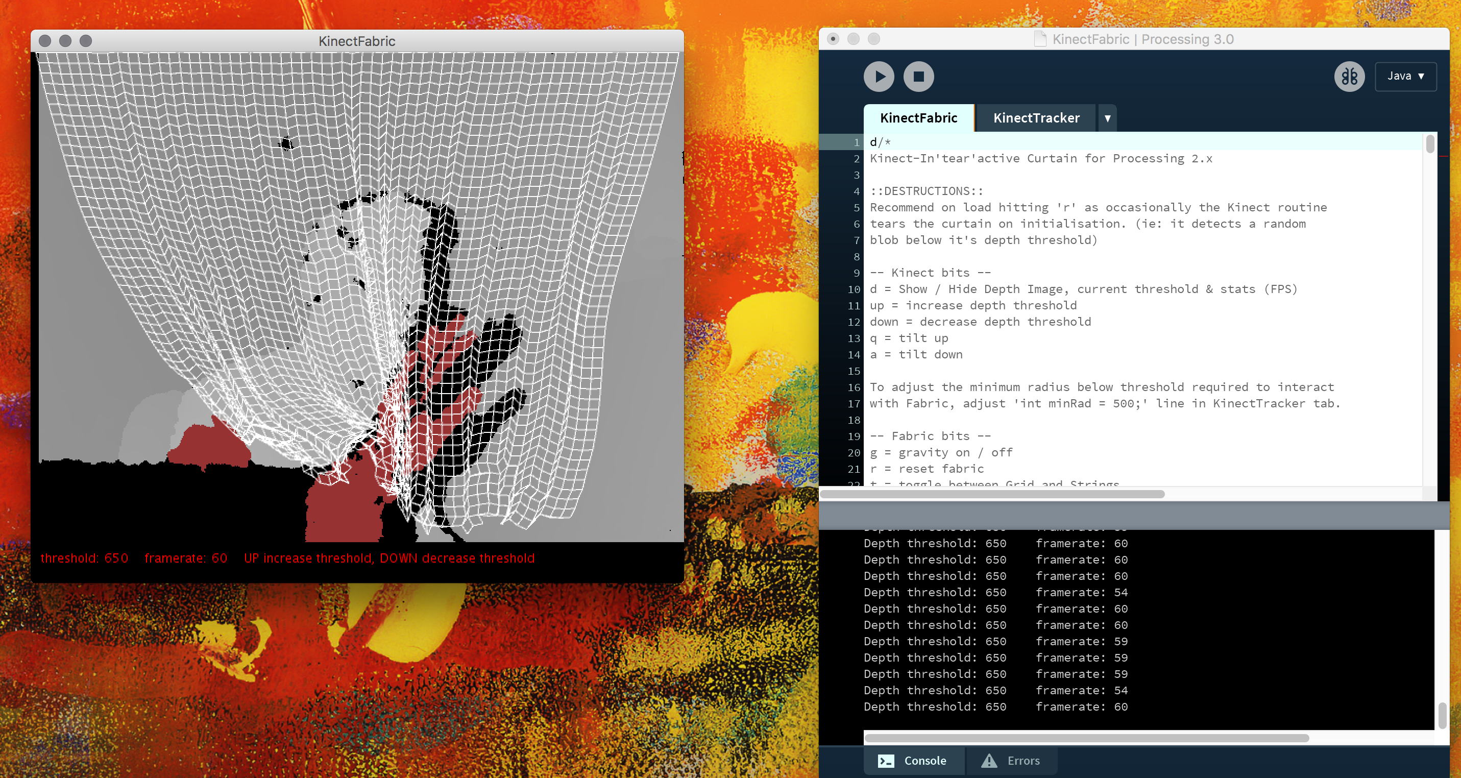Toggle the Debugger butterfly icon
1461x778 pixels.
[x=1349, y=77]
